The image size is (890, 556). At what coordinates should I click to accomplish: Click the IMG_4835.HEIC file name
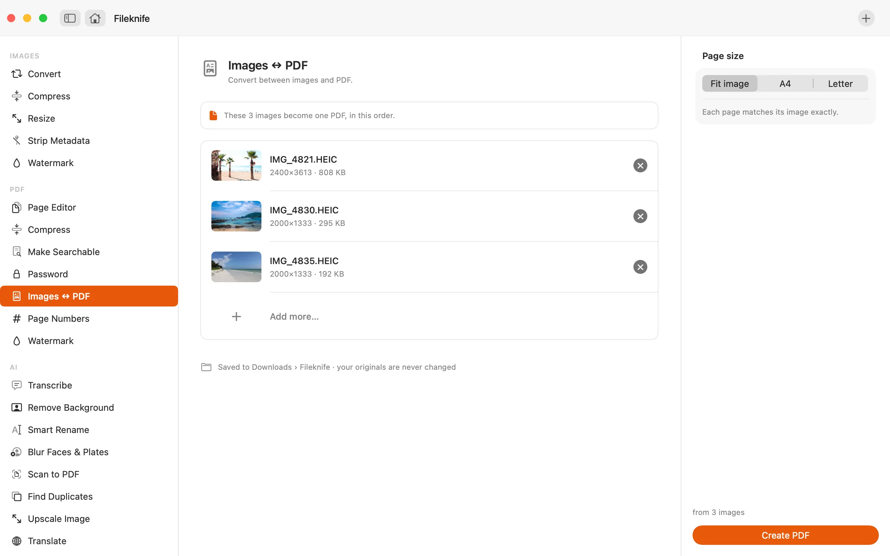[304, 261]
